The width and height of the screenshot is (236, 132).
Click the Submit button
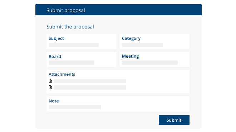click(x=174, y=120)
